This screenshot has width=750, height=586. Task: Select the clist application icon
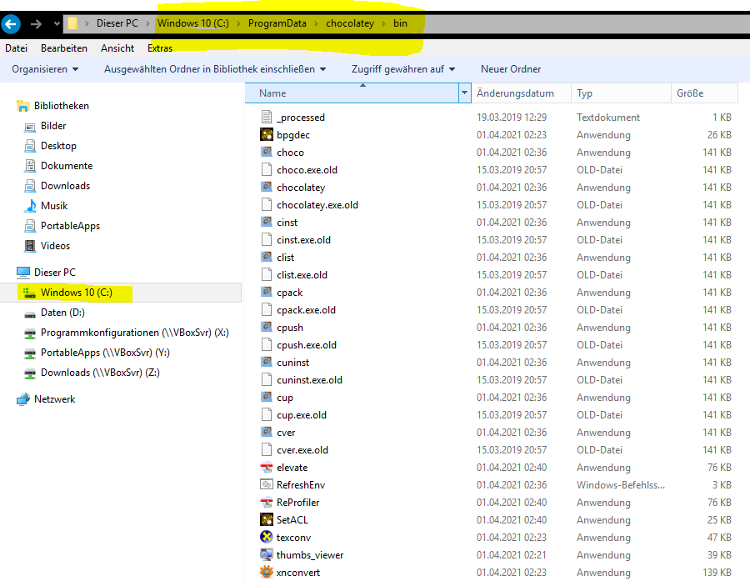(267, 257)
